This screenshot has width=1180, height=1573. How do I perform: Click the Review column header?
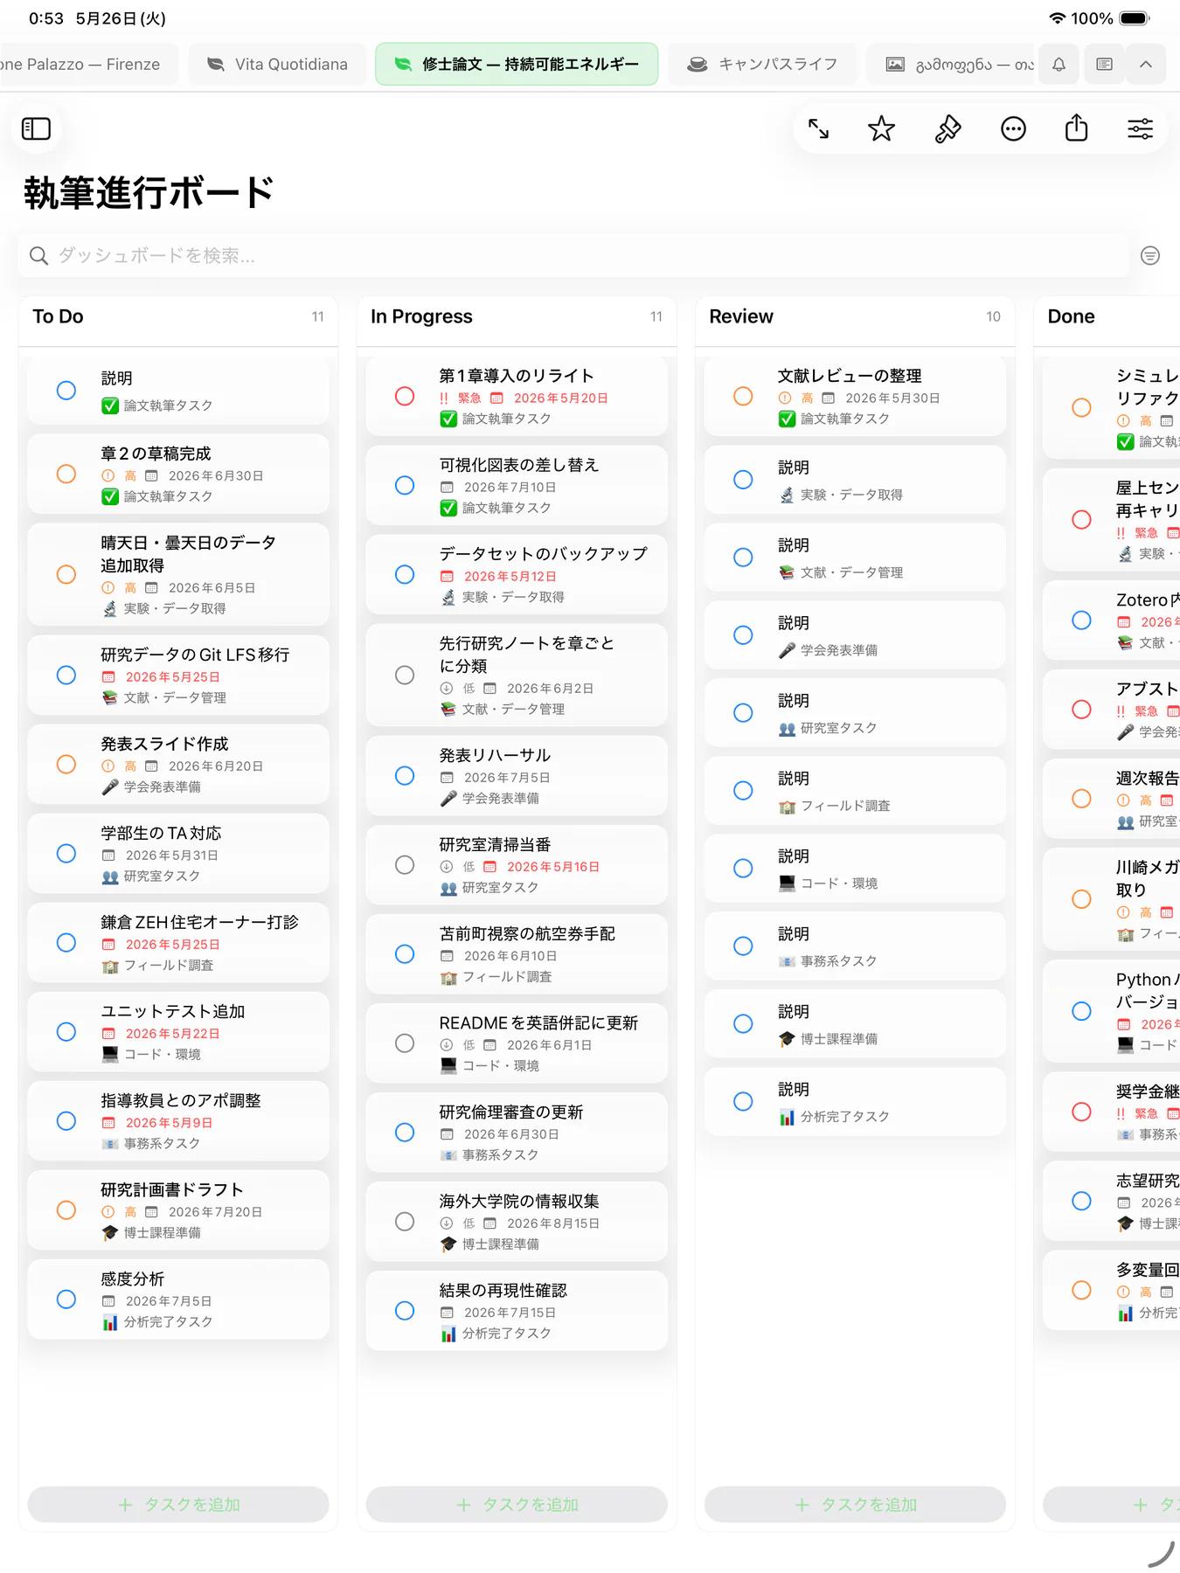pos(855,317)
